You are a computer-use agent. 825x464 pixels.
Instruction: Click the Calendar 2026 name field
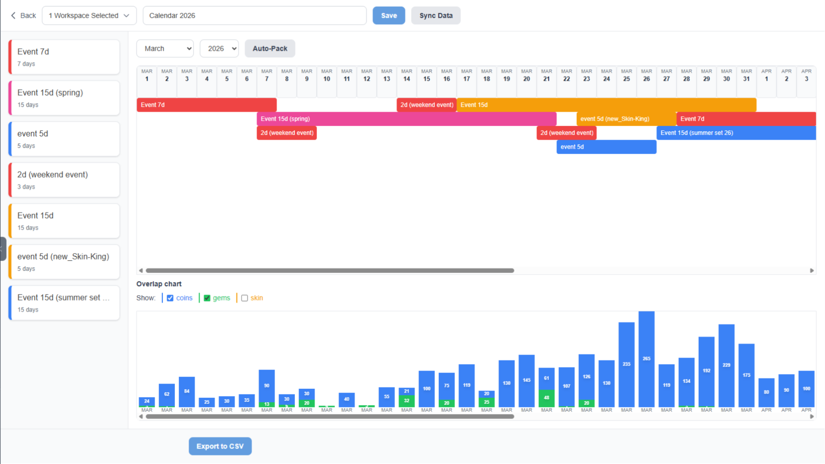point(254,15)
